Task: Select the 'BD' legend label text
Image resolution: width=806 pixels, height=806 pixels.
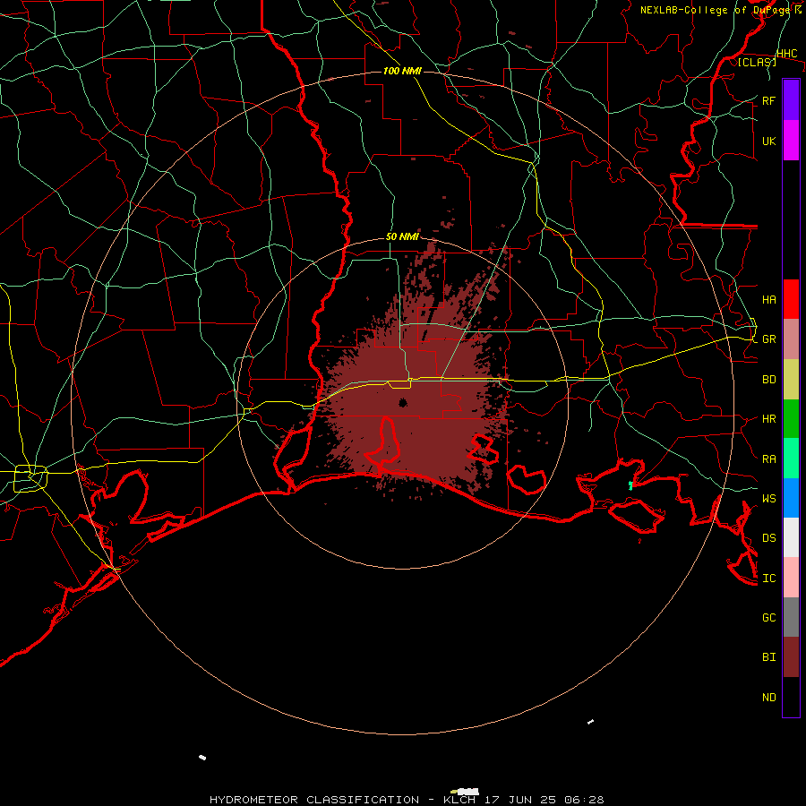Action: (x=768, y=380)
